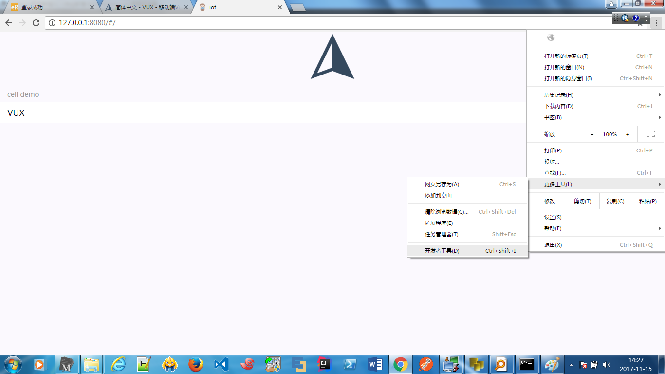Screen dimensions: 665x374
Task: Open 开发者工具(D) from the submenu
Action: click(x=468, y=251)
